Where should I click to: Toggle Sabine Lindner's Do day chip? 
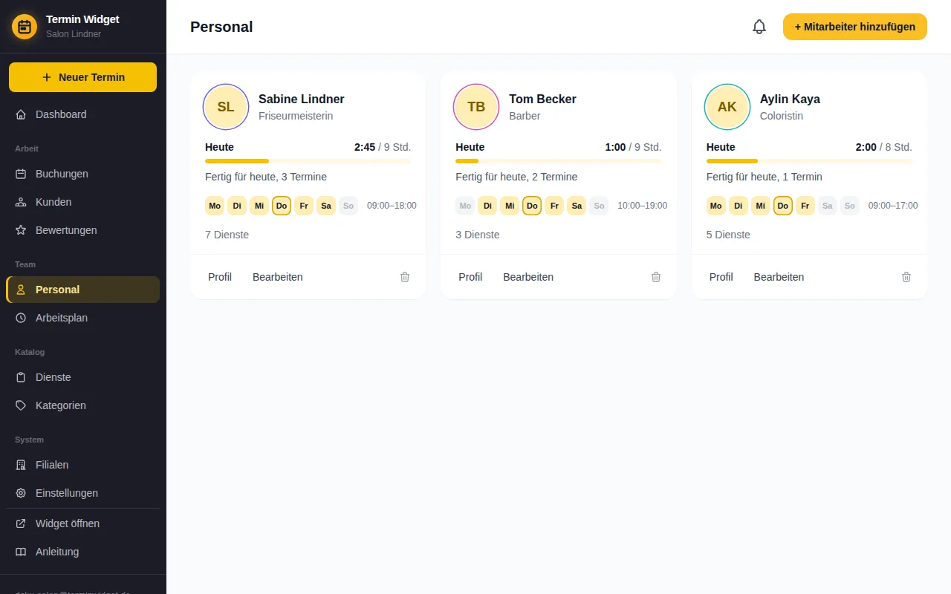click(282, 206)
